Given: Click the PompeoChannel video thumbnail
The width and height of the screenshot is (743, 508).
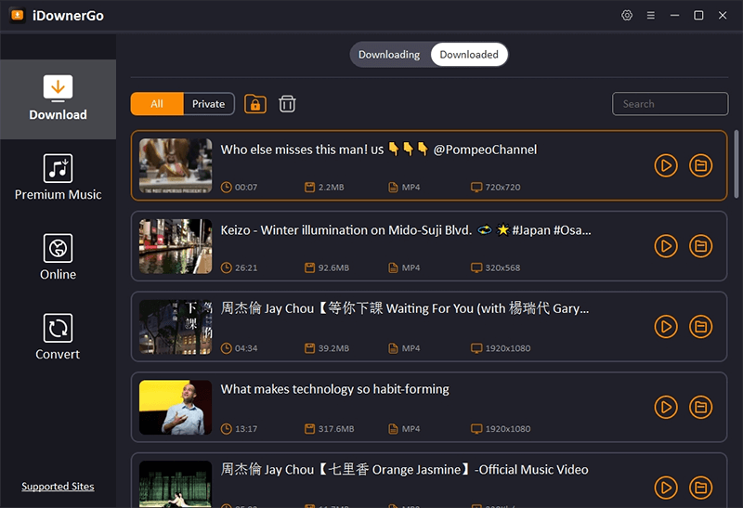Looking at the screenshot, I should pyautogui.click(x=176, y=166).
